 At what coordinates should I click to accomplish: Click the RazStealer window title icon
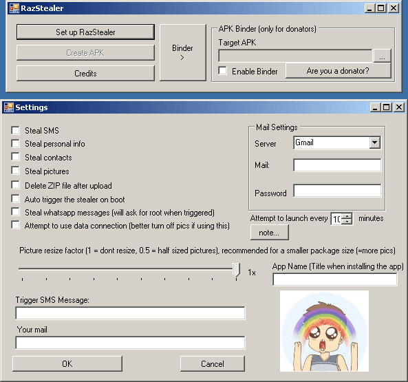[14, 8]
